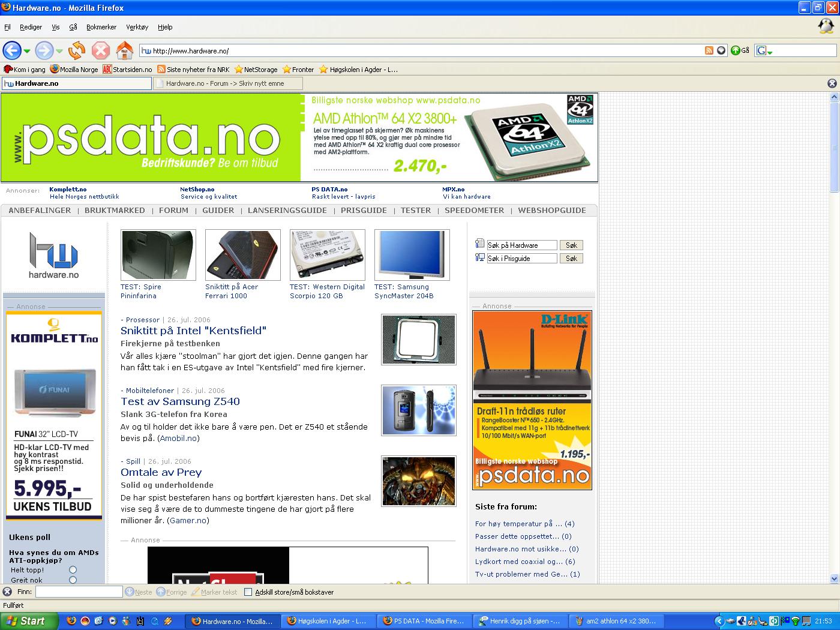
Task: Go forward with the Forward arrow
Action: tap(44, 50)
